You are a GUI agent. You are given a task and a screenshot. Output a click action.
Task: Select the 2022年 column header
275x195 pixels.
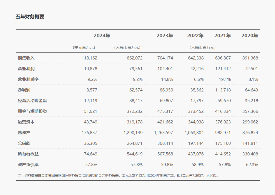[195, 36]
